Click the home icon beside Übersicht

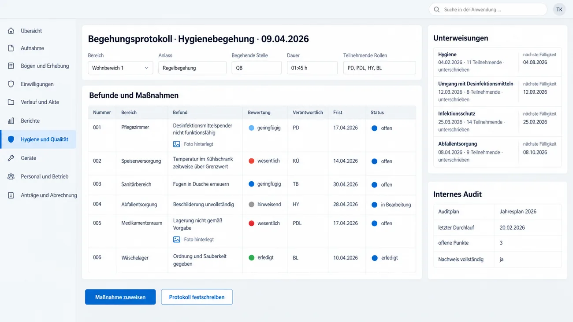pyautogui.click(x=11, y=31)
